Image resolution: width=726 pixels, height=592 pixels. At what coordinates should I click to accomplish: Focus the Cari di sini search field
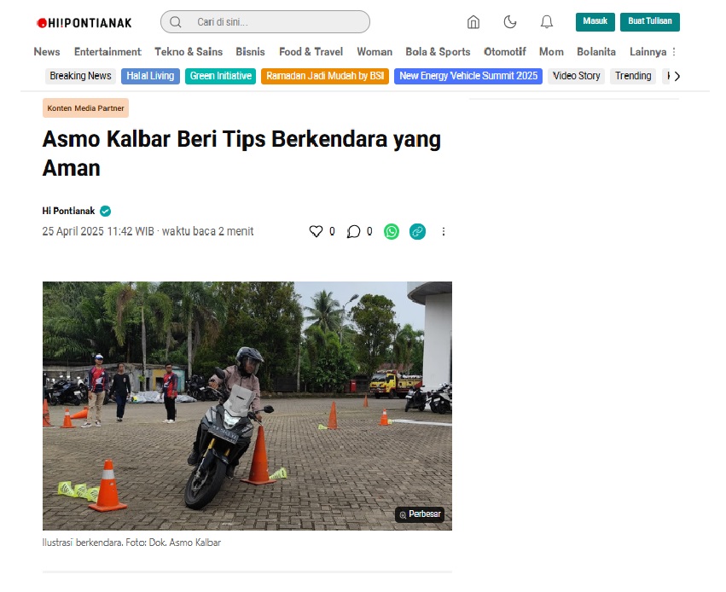[264, 22]
